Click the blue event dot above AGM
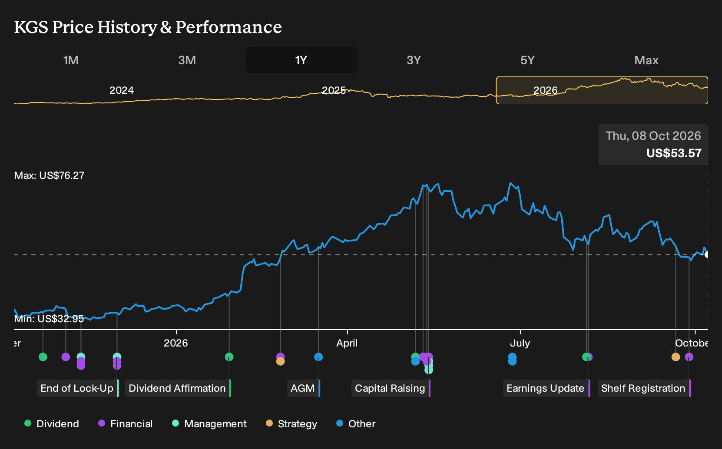 point(318,357)
